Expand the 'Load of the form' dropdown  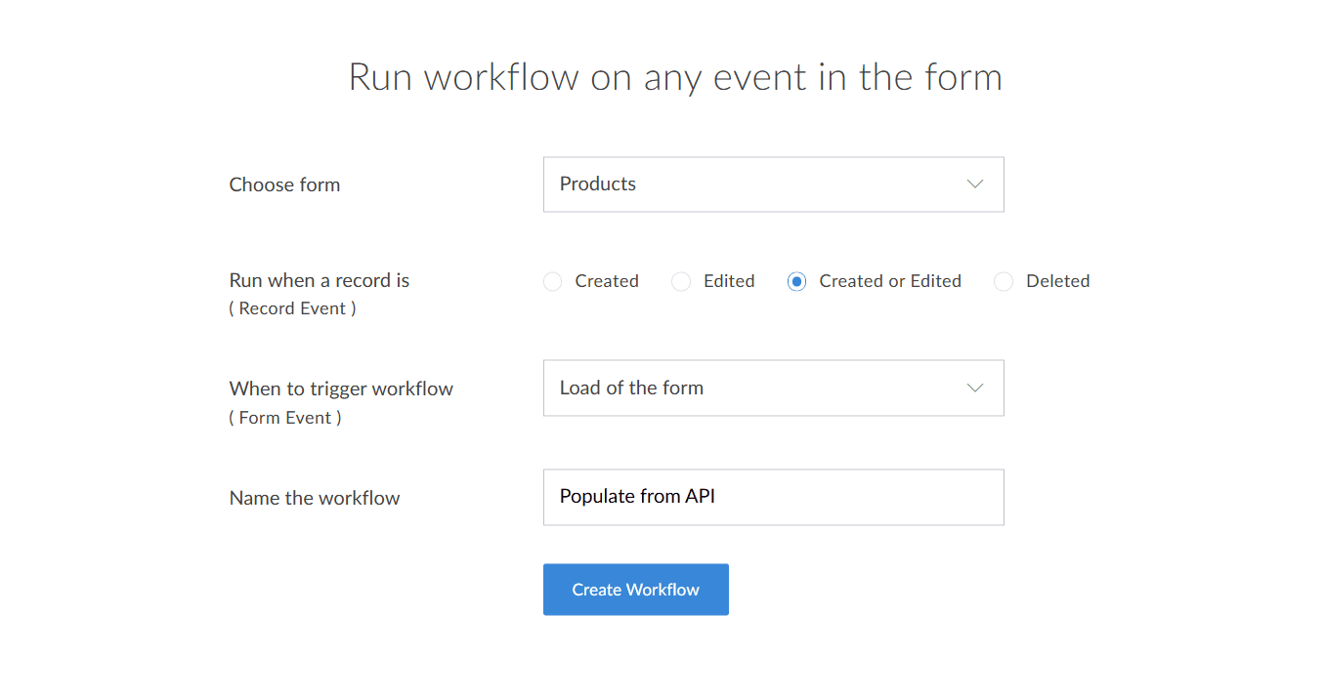pos(772,388)
